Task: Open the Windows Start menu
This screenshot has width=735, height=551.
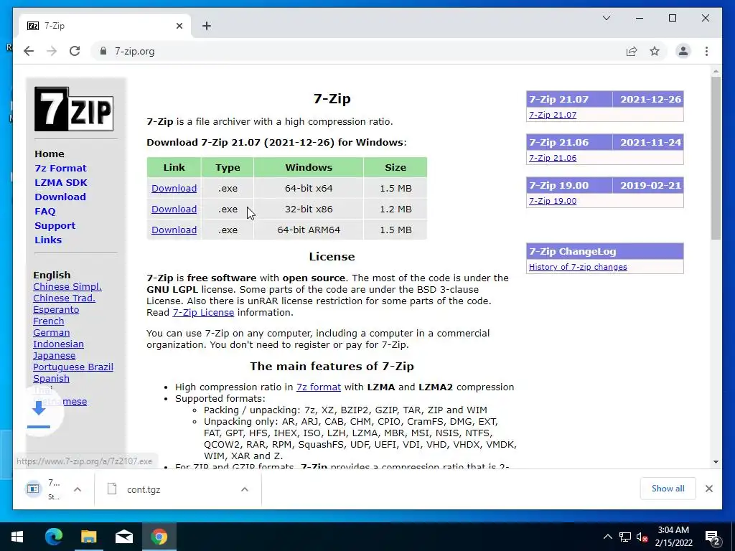Action: [x=17, y=537]
